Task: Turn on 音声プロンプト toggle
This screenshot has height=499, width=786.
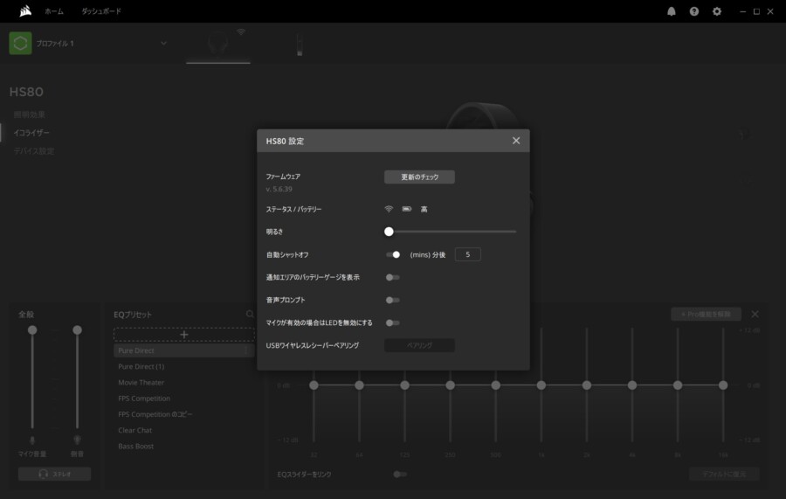Action: tap(393, 300)
